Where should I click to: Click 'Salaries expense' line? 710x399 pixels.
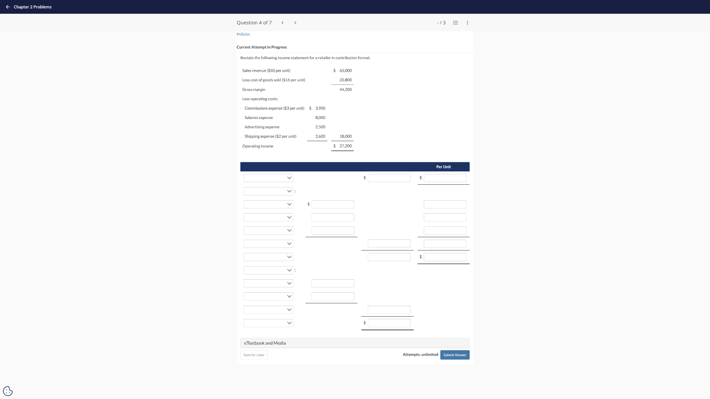(x=259, y=118)
